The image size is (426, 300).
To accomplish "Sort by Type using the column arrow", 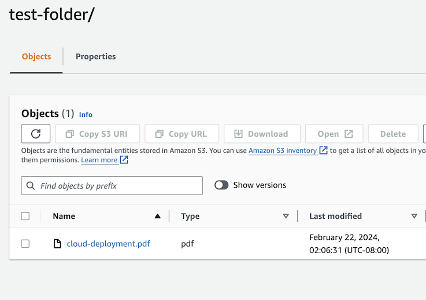I will point(286,216).
